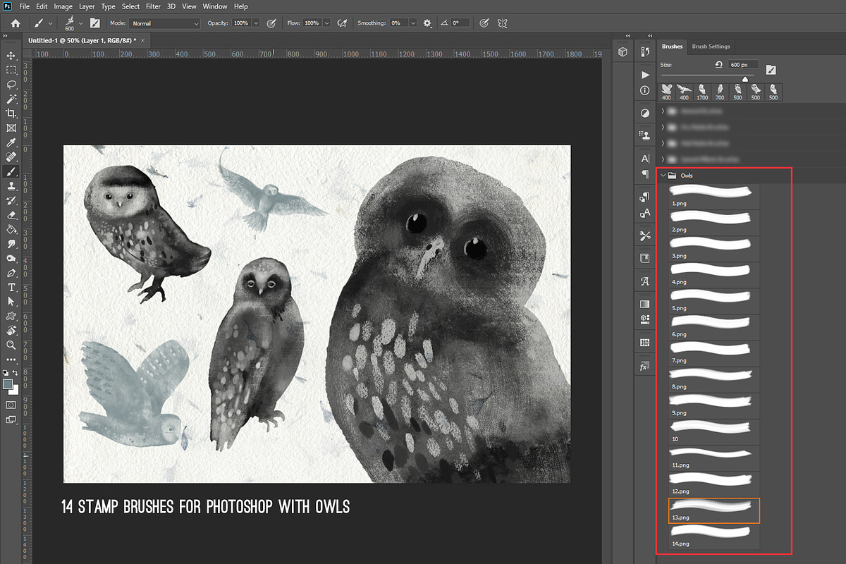Open the brush Mode dropdown showing Normal

[164, 23]
